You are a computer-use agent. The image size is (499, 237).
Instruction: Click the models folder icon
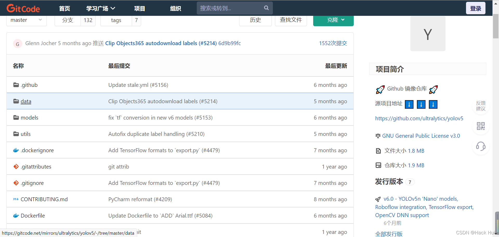coord(16,117)
